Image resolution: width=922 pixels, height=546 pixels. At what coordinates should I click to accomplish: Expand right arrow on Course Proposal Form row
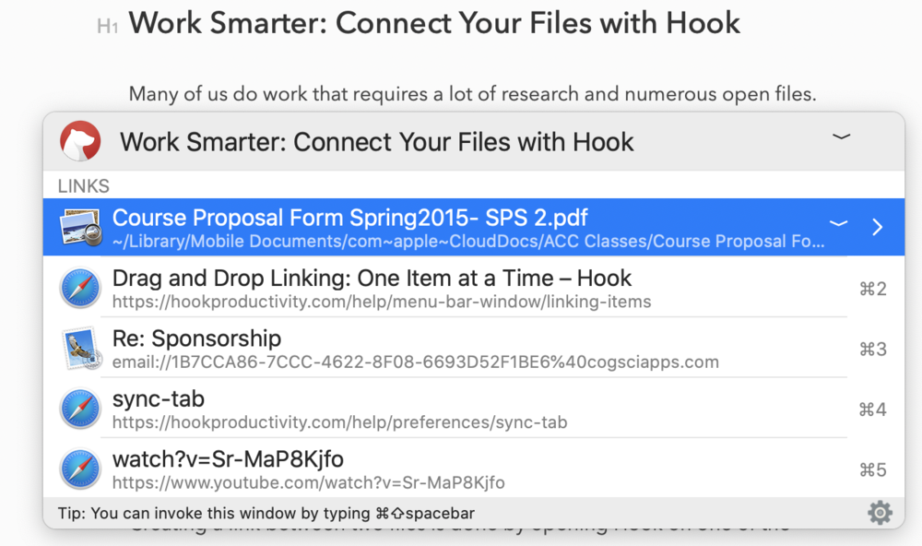tap(878, 227)
